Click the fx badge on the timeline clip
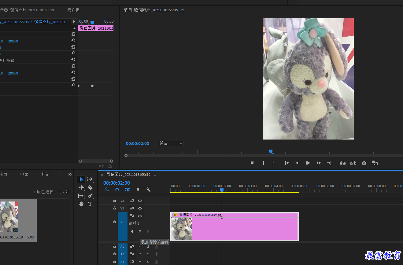Image resolution: width=403 pixels, height=265 pixels. pos(175,215)
